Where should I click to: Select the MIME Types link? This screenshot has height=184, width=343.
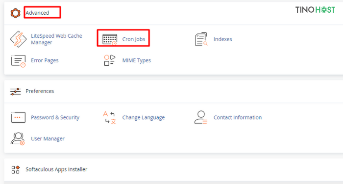tap(137, 60)
